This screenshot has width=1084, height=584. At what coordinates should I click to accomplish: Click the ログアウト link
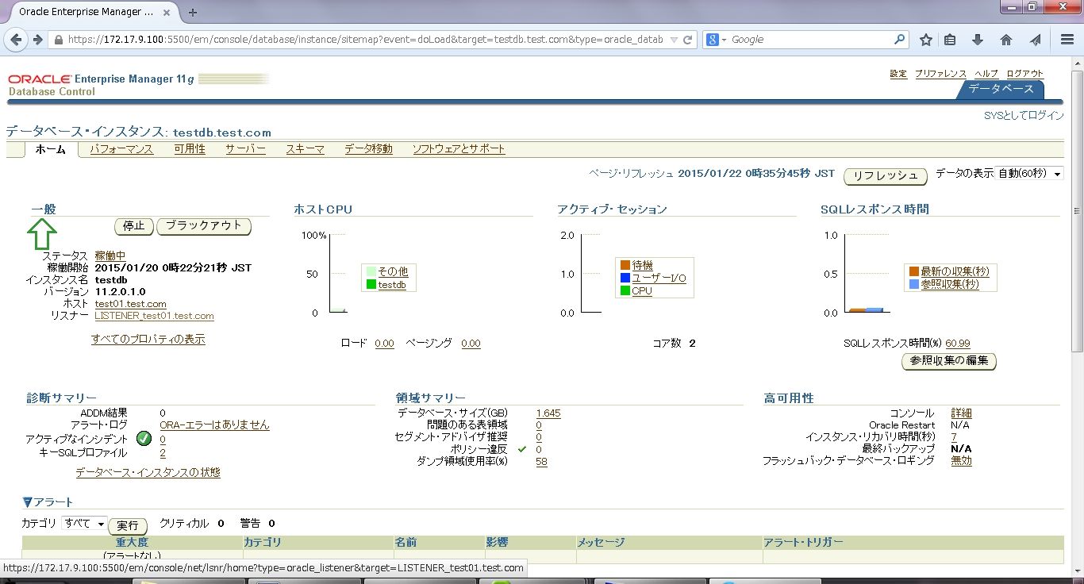click(x=1025, y=74)
